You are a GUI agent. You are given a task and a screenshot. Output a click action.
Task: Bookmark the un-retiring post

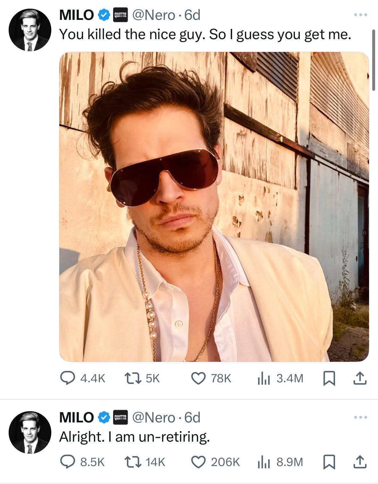(328, 462)
